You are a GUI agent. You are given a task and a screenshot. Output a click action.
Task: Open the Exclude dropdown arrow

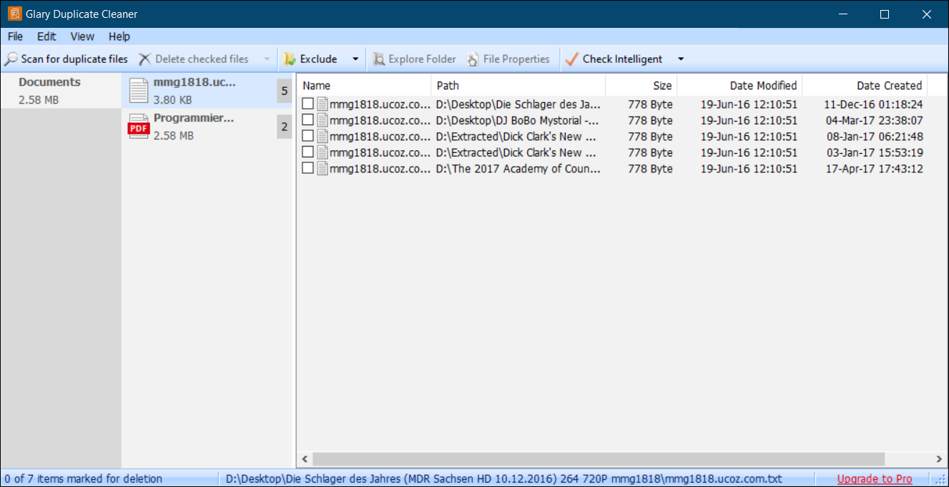tap(355, 59)
